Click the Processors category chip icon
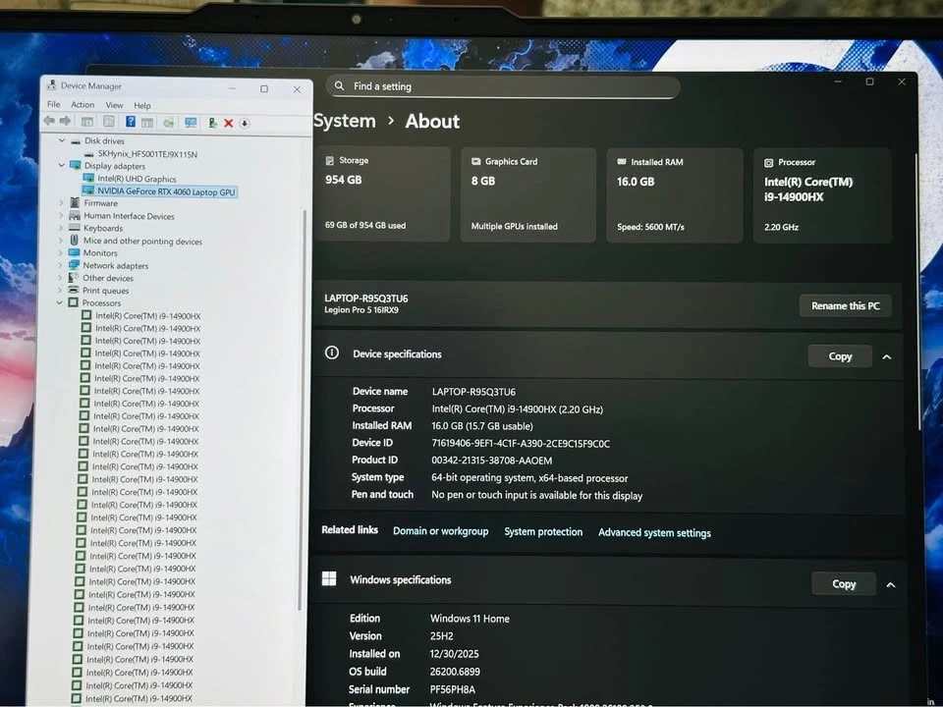943x707 pixels. click(x=74, y=302)
